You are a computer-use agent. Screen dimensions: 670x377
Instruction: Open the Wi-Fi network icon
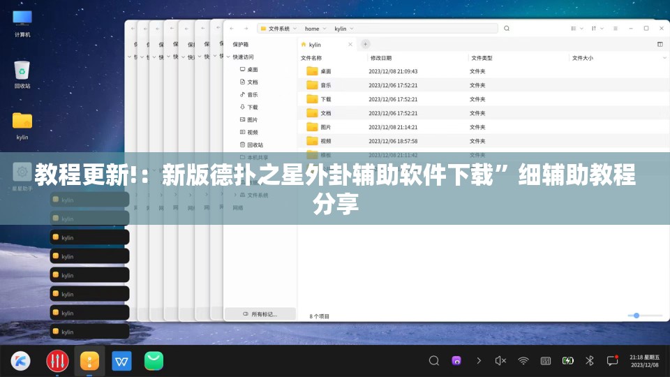point(523,361)
